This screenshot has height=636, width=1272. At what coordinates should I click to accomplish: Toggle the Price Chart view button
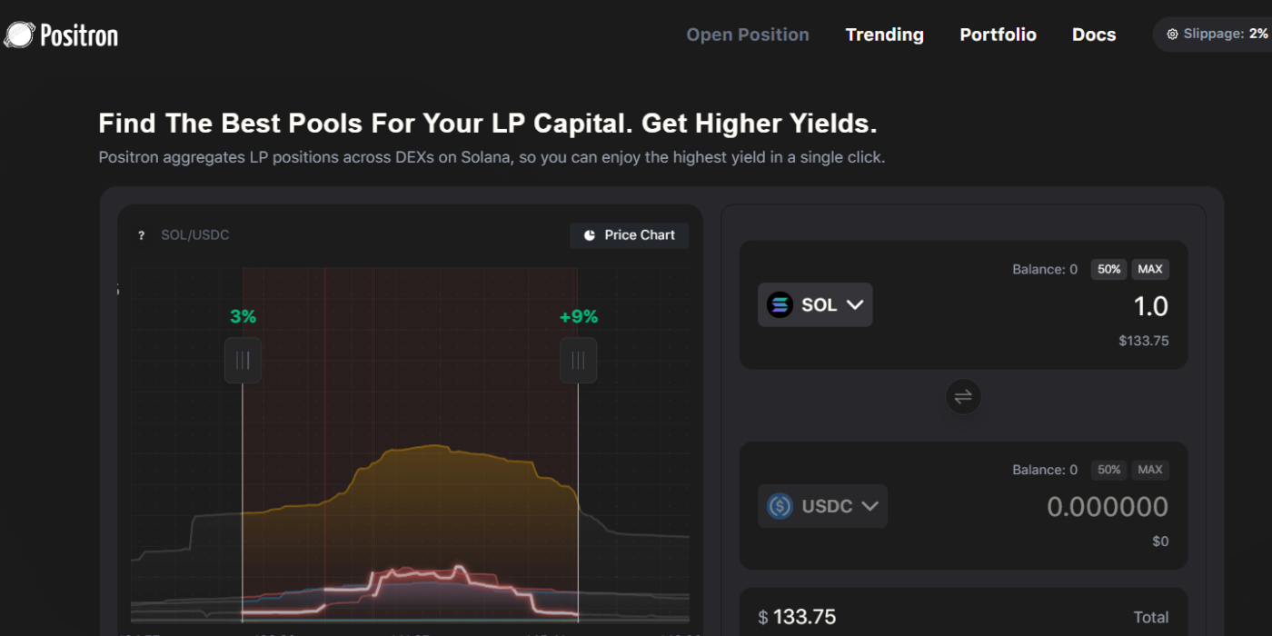(x=629, y=235)
